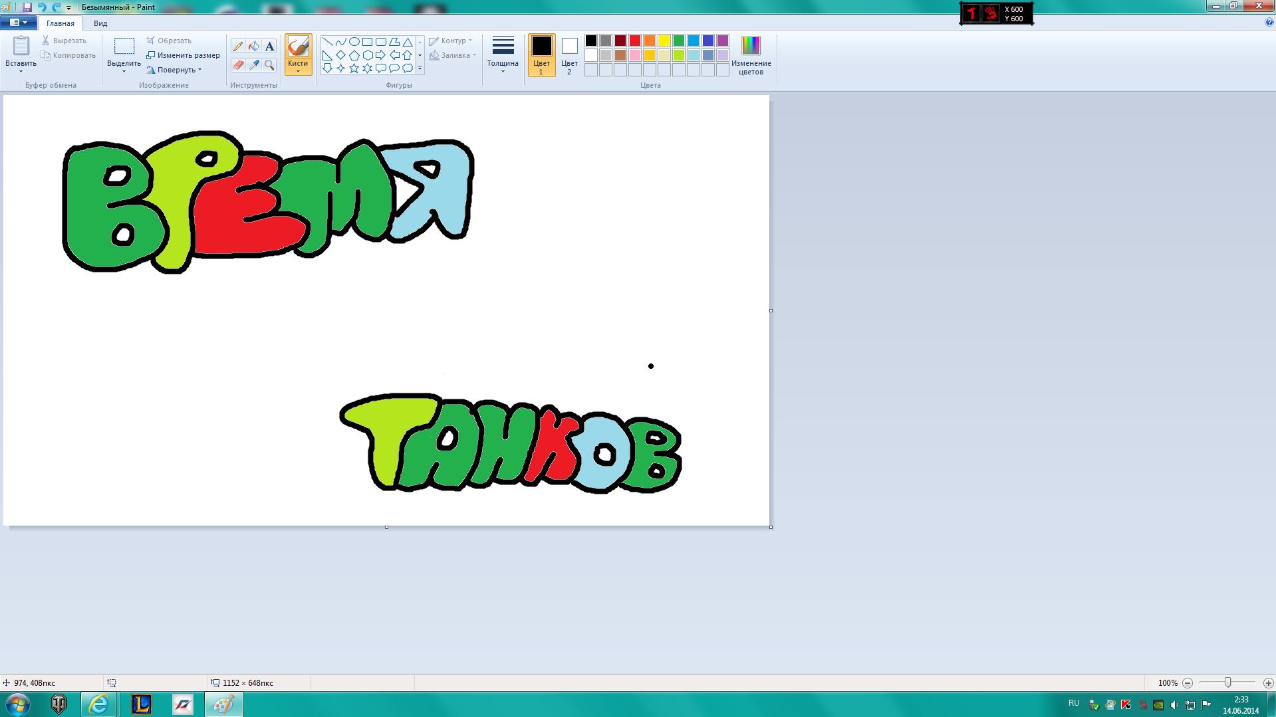Select the Text tool
Viewport: 1276px width, 717px height.
coord(269,46)
